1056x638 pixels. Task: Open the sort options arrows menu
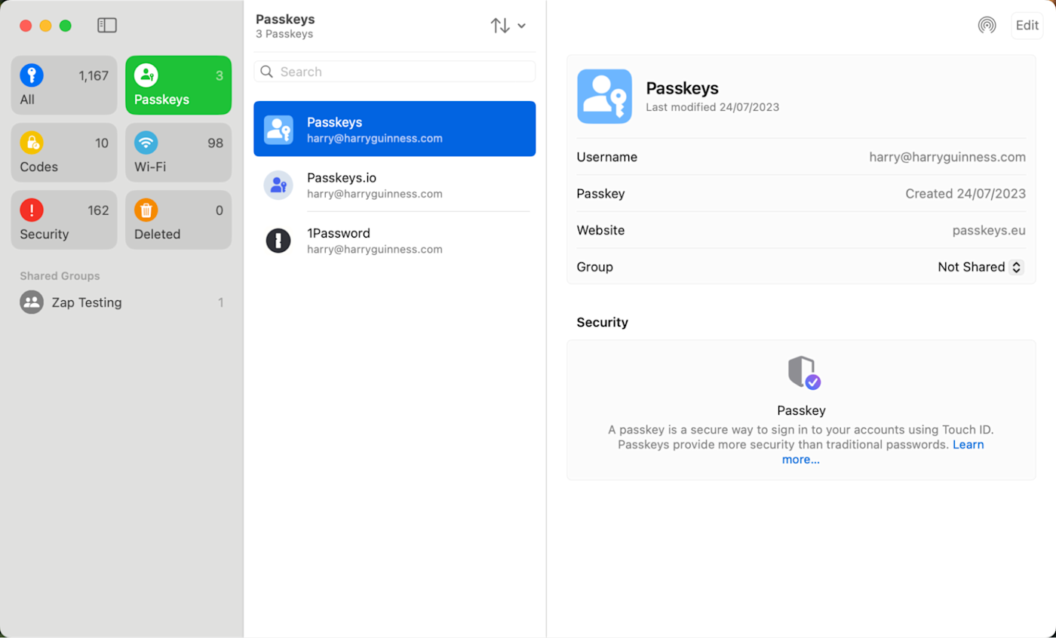coord(508,26)
